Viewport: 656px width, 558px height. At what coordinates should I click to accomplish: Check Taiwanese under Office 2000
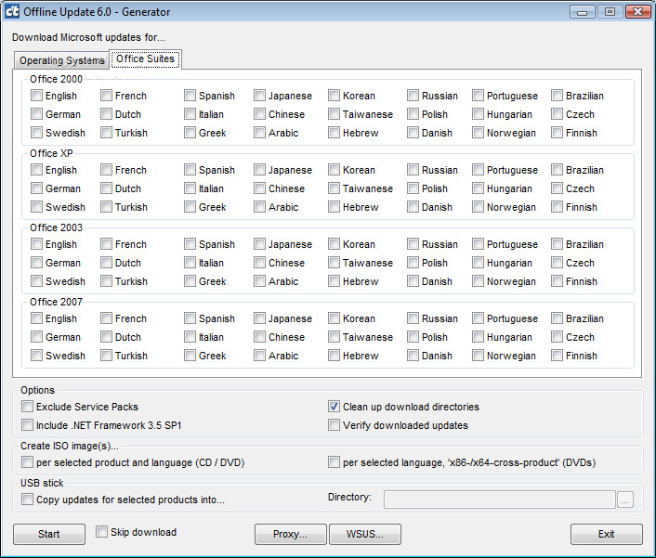click(x=334, y=113)
